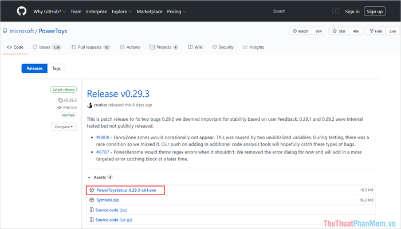Open the Team nav link

[x=76, y=11]
